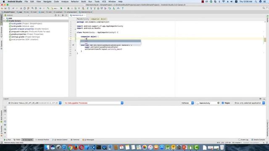Open the Event Log button
269x151 pixels.
click(x=243, y=140)
